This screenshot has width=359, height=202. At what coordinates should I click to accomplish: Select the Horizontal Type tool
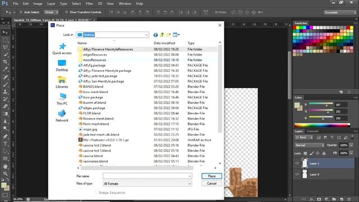(5, 144)
